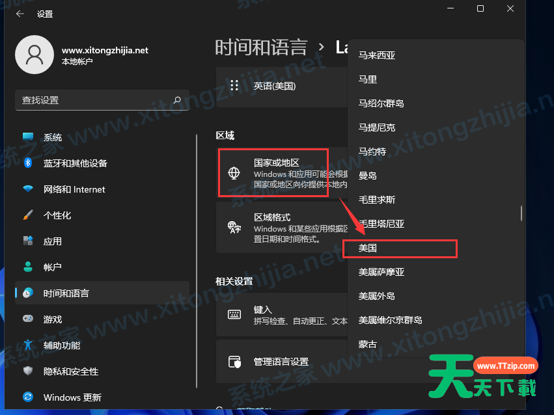This screenshot has width=554, height=415.
Task: Click the sidebar navigation scrollbar
Action: [x=197, y=261]
